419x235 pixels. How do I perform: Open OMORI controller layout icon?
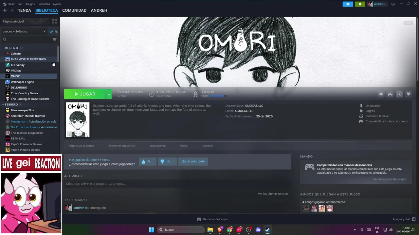click(x=390, y=94)
